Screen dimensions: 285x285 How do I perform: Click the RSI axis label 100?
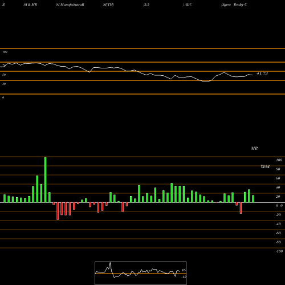(x=5, y=52)
